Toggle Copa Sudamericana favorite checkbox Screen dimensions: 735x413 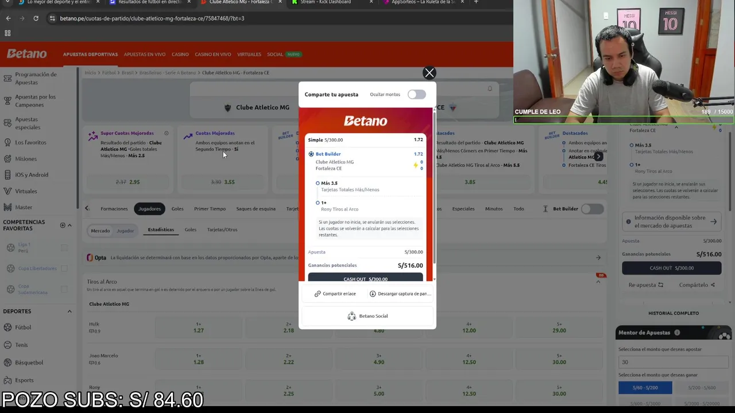[x=64, y=289]
